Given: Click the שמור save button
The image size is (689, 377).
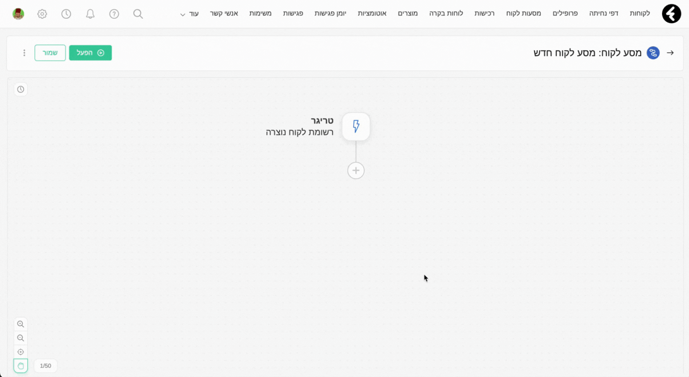Looking at the screenshot, I should (50, 53).
